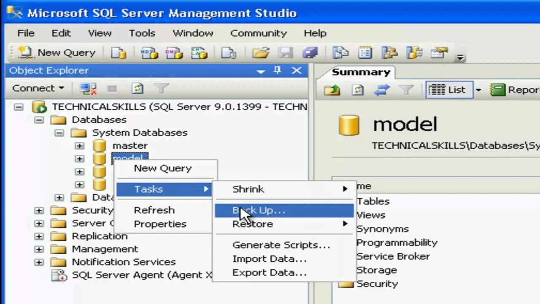Open the Window menu

tap(193, 33)
